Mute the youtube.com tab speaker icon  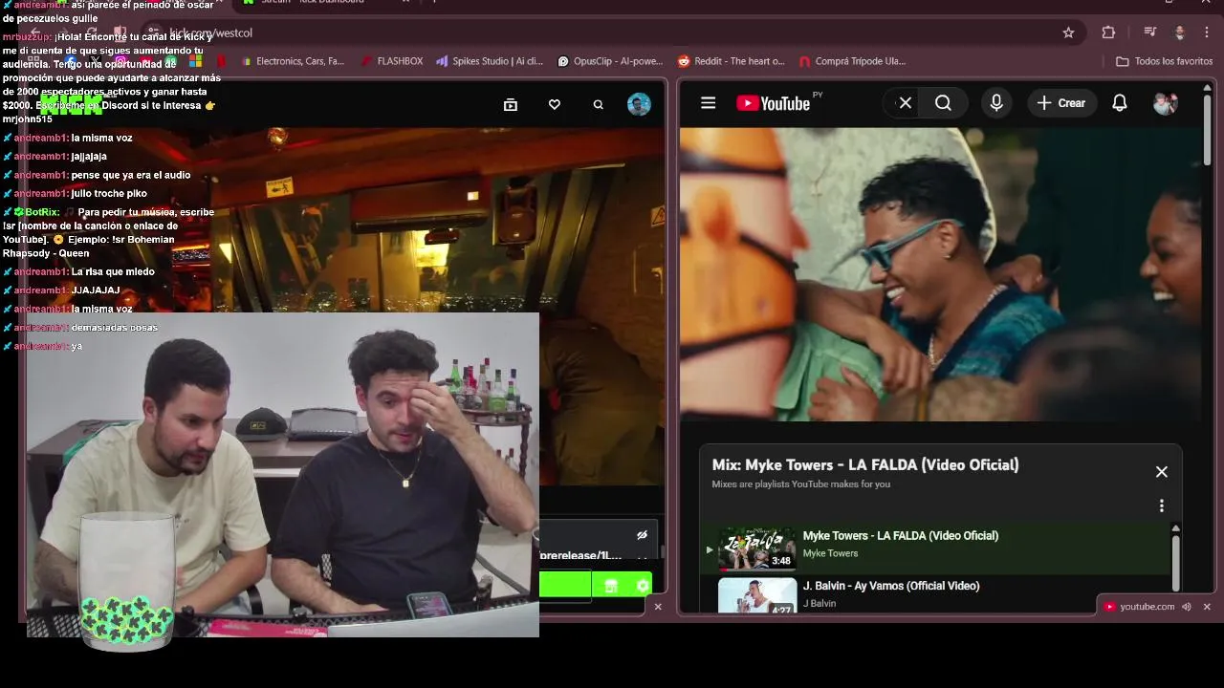(1187, 607)
